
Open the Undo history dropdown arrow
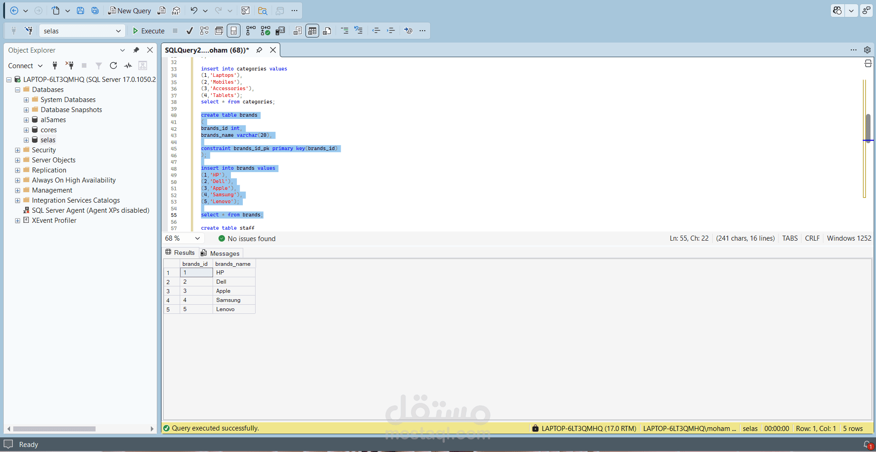[x=205, y=11]
